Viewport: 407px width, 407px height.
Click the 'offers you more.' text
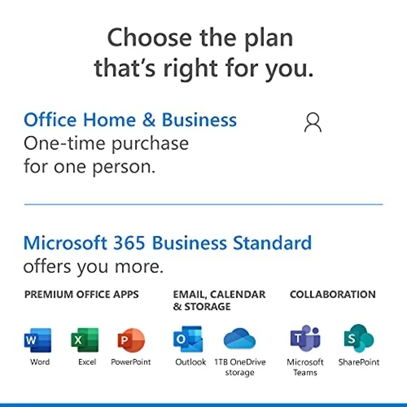pos(93,267)
